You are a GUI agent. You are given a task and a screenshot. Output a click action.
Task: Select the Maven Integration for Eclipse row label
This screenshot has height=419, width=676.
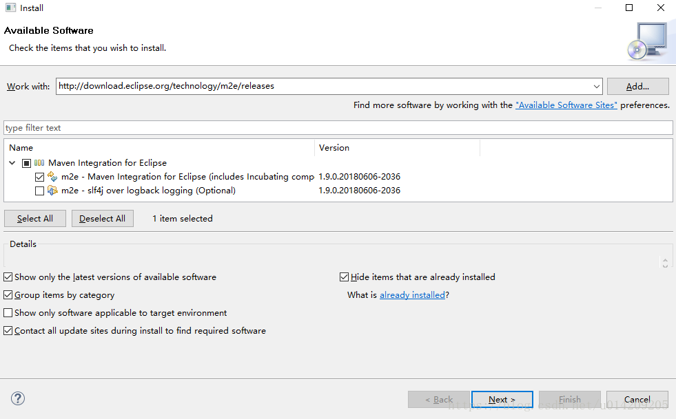tap(107, 163)
